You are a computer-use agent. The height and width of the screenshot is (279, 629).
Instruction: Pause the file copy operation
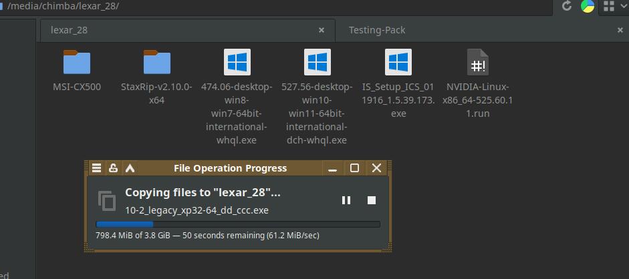346,200
